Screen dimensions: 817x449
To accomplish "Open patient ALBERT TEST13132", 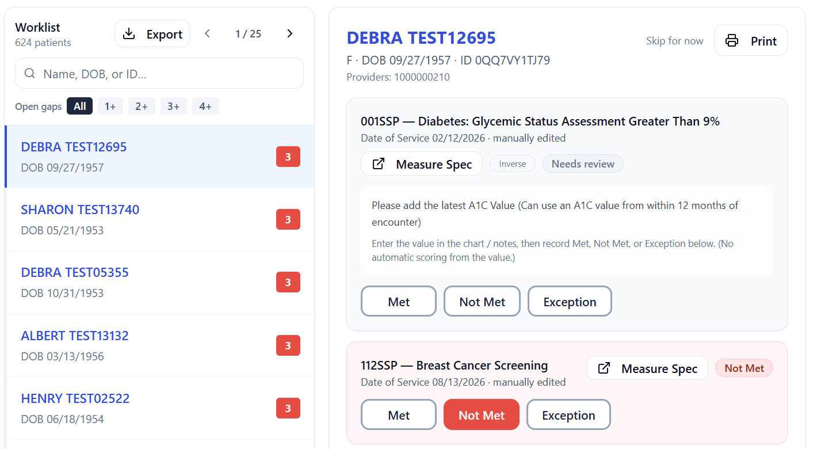I will [x=159, y=345].
